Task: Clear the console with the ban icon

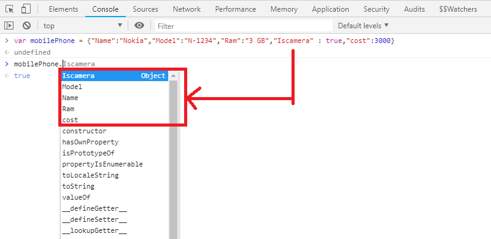Action: point(26,25)
